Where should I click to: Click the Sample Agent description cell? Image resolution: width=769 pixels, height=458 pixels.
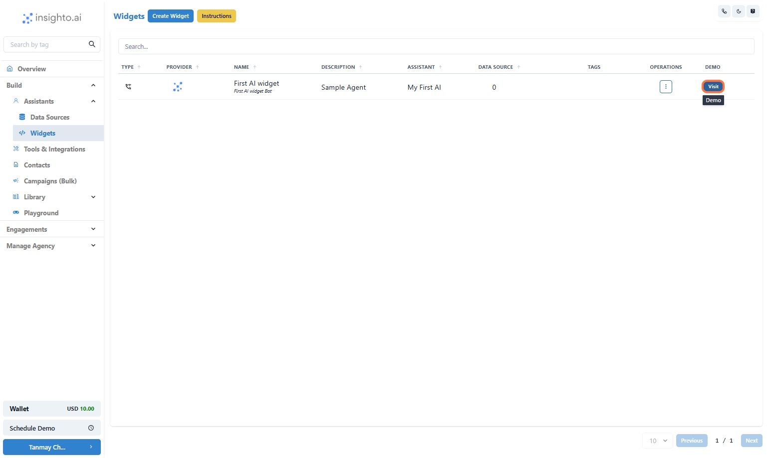(x=343, y=87)
